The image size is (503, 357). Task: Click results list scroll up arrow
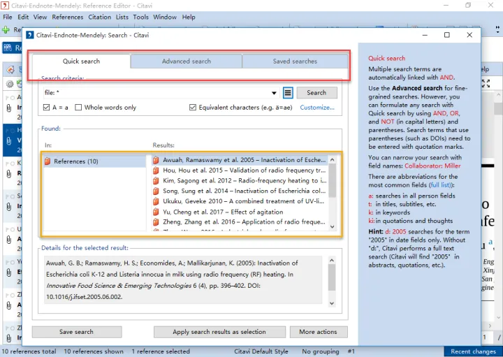click(x=333, y=159)
